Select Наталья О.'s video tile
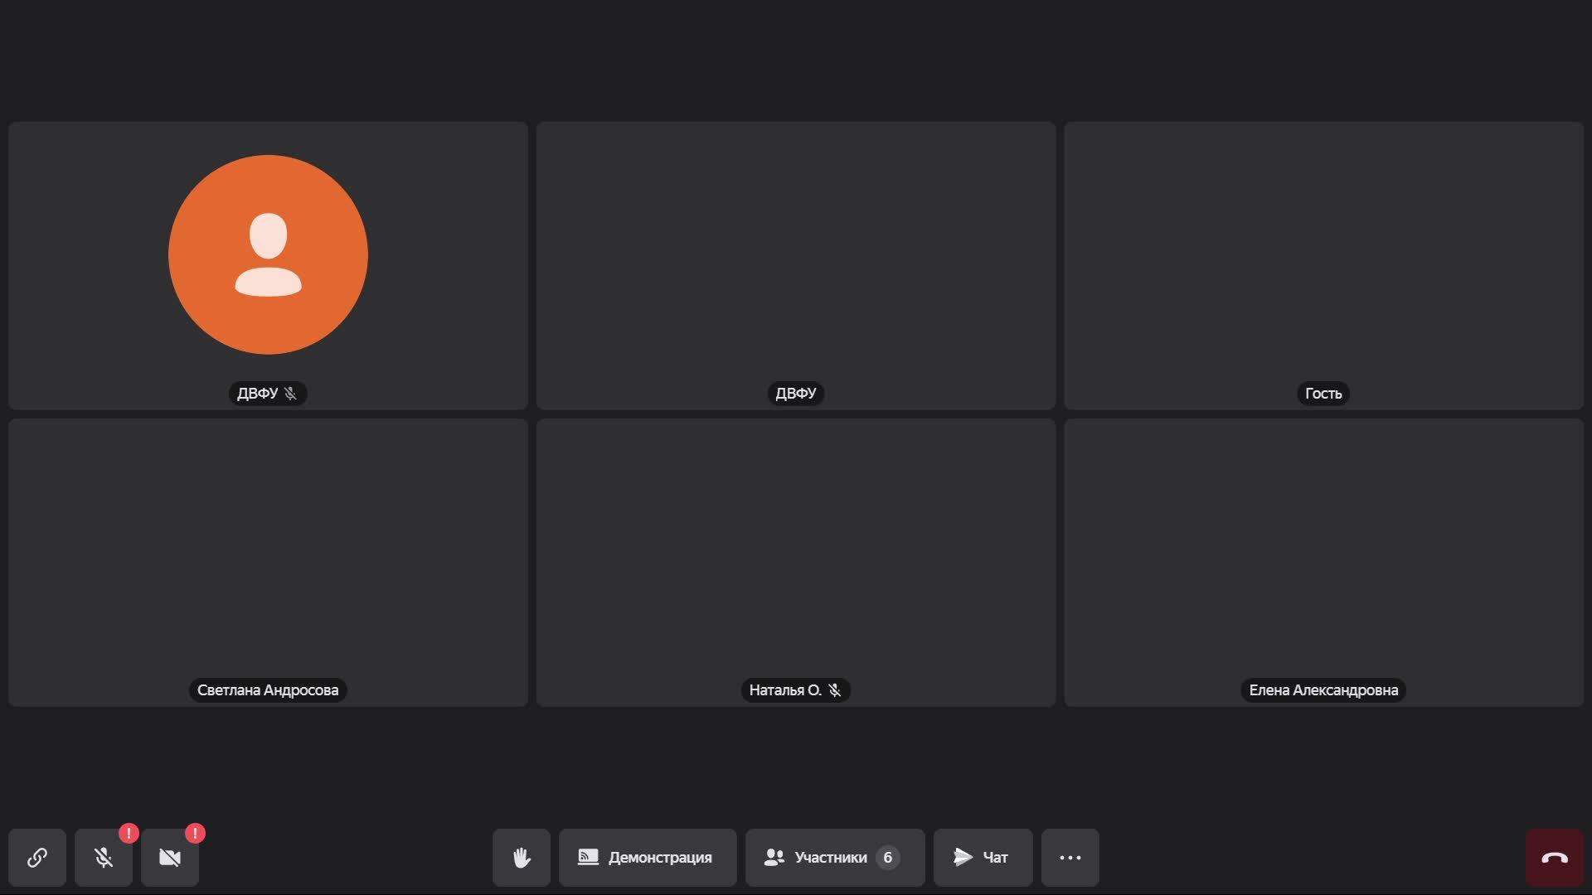The width and height of the screenshot is (1592, 895). click(x=796, y=562)
